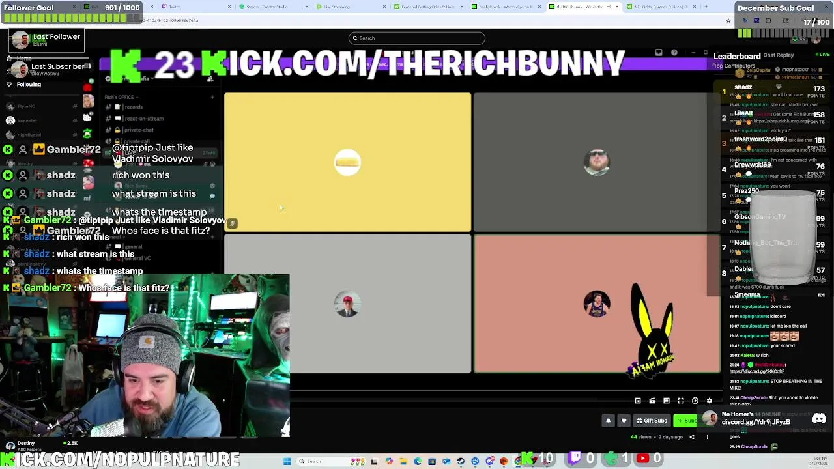Click the taskbar clock showing 6:06 PM
Image resolution: width=834 pixels, height=469 pixels.
[817, 461]
